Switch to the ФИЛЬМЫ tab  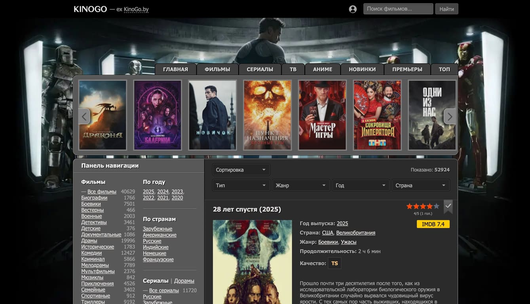[217, 69]
